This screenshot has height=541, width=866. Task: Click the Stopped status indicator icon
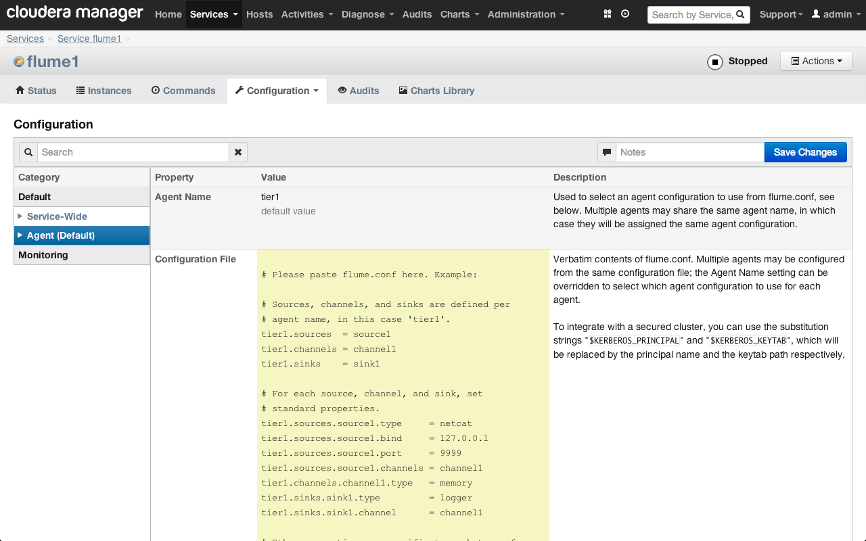pos(715,62)
